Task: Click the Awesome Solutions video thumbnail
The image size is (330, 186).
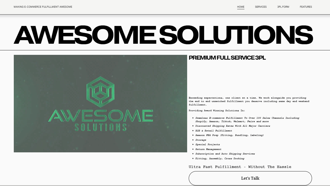Action: [x=101, y=103]
